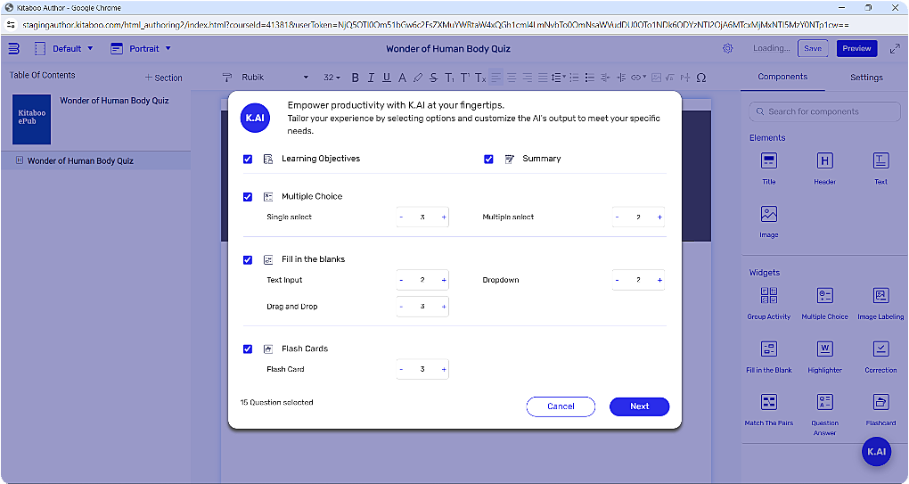Select the Image Labeling widget icon
This screenshot has width=909, height=484.
[880, 296]
